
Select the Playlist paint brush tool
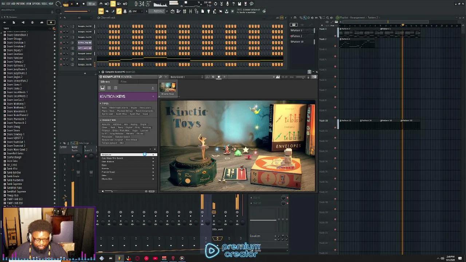304,17
